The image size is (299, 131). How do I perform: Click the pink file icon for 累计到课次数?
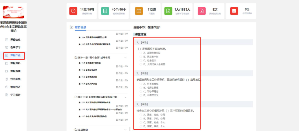tap(202, 11)
